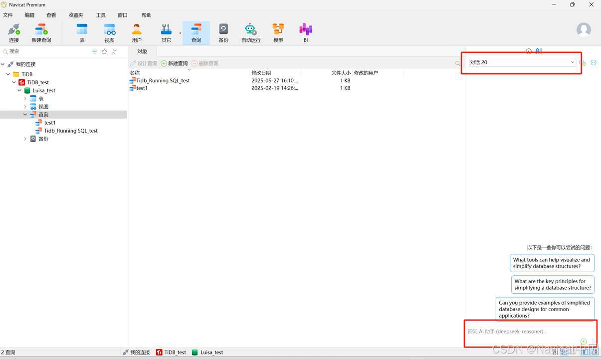Click the 删除查询 button
This screenshot has height=359, width=601.
[x=205, y=63]
